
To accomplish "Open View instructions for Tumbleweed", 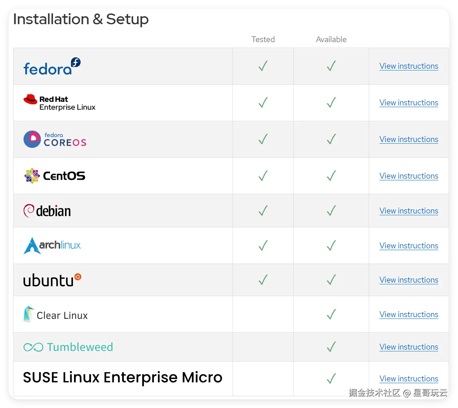I will [409, 347].
